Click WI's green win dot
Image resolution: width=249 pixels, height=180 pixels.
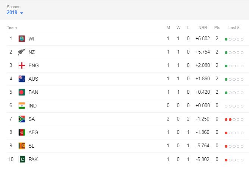tap(226, 39)
